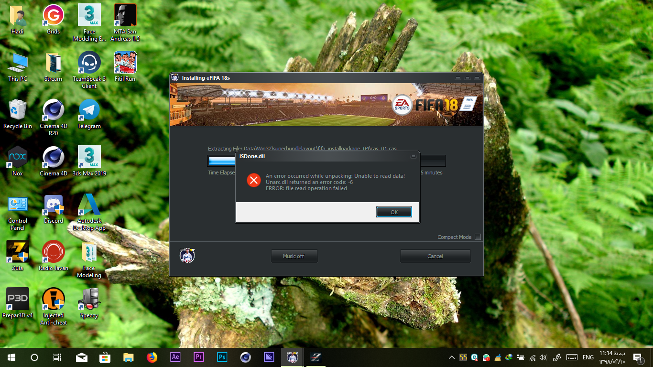This screenshot has height=367, width=653.
Task: Launch MTA San Andreas 1.5
Action: tap(125, 23)
